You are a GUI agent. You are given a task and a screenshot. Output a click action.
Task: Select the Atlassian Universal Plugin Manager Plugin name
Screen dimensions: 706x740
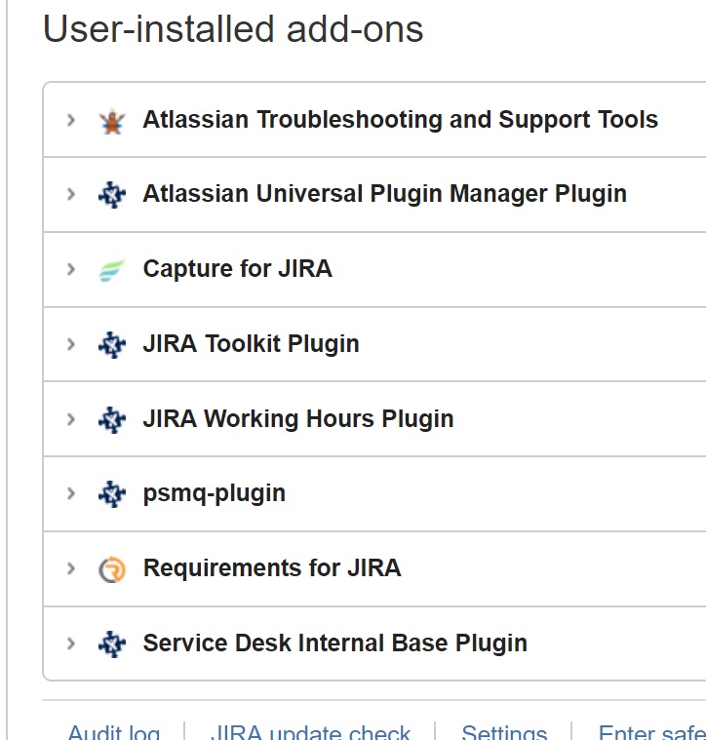(384, 194)
